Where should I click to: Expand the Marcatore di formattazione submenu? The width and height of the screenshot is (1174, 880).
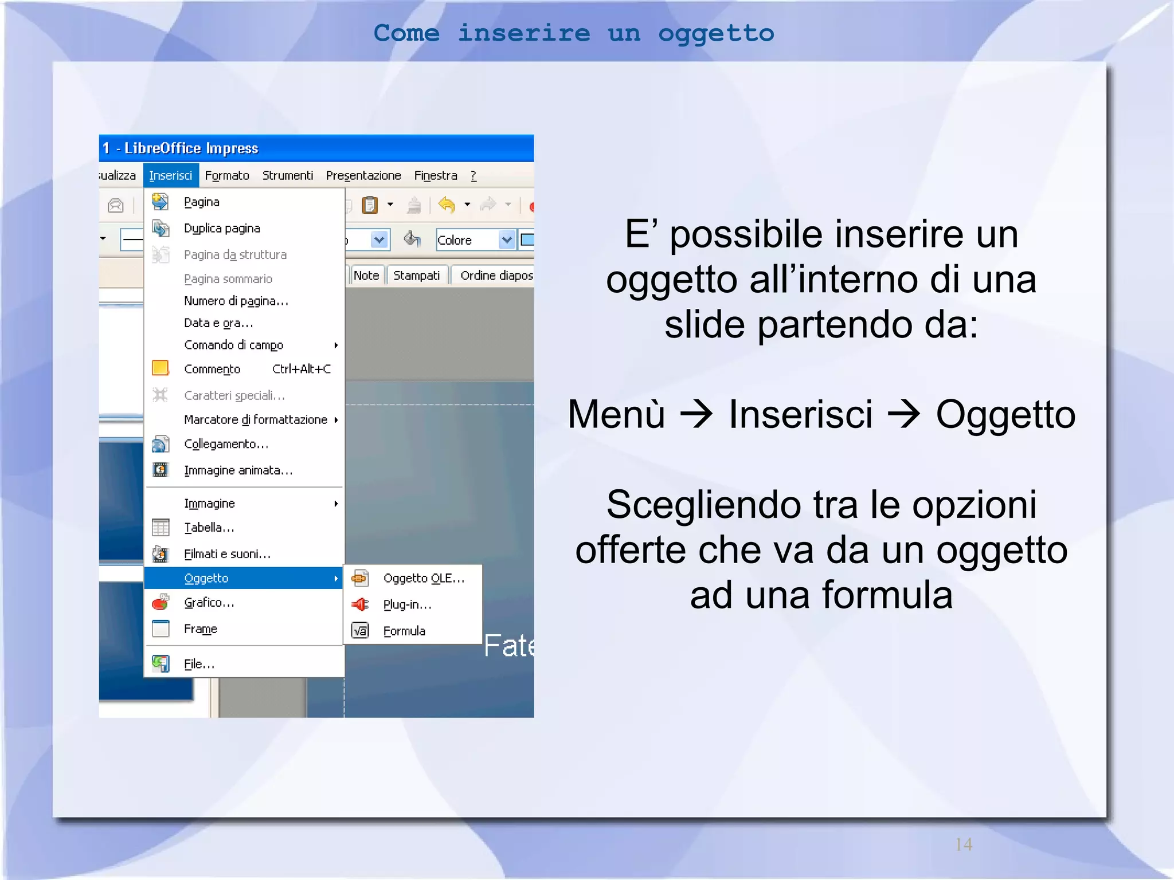[x=336, y=420]
